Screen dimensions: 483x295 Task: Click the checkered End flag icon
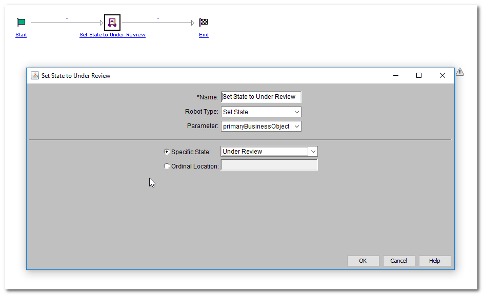coord(204,23)
